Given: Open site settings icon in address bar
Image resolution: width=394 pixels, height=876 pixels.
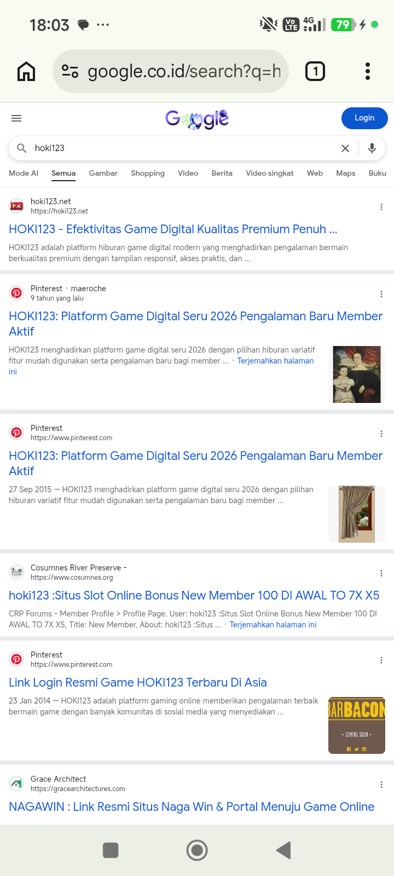Looking at the screenshot, I should pos(70,71).
